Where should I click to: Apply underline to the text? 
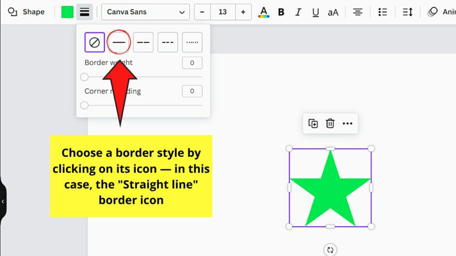[316, 12]
